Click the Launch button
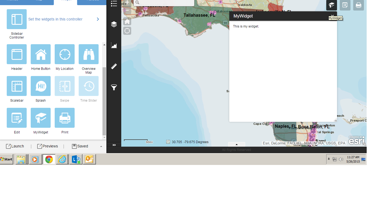The image size is (368, 207). click(x=15, y=146)
